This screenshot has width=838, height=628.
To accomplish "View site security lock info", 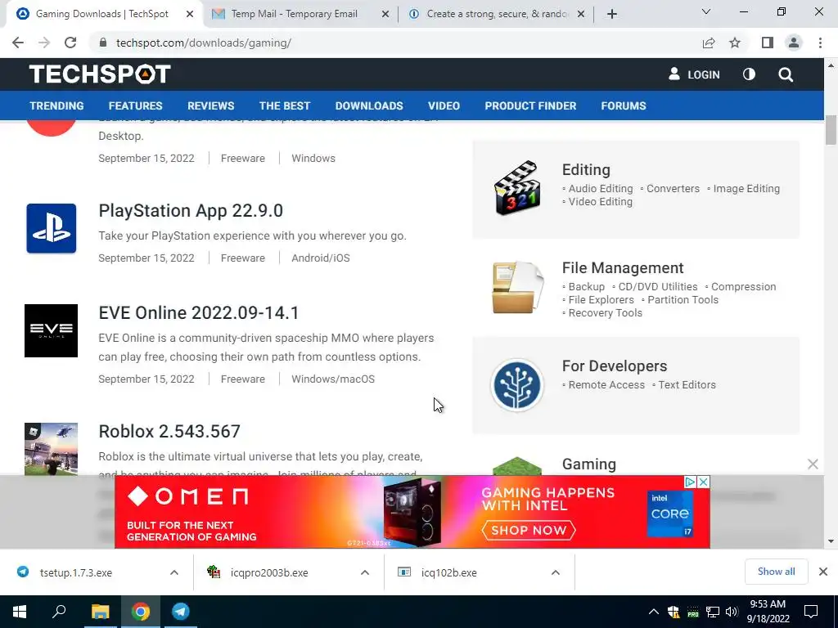I will (x=103, y=43).
